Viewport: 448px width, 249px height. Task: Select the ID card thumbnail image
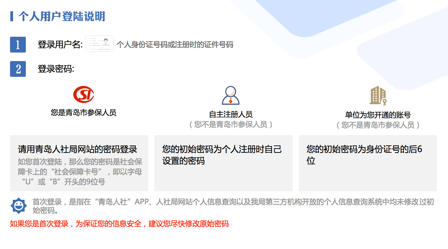(x=100, y=44)
